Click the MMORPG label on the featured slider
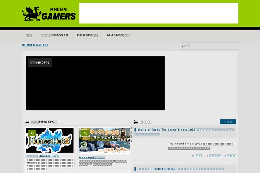260x173 pixels. click(40, 63)
